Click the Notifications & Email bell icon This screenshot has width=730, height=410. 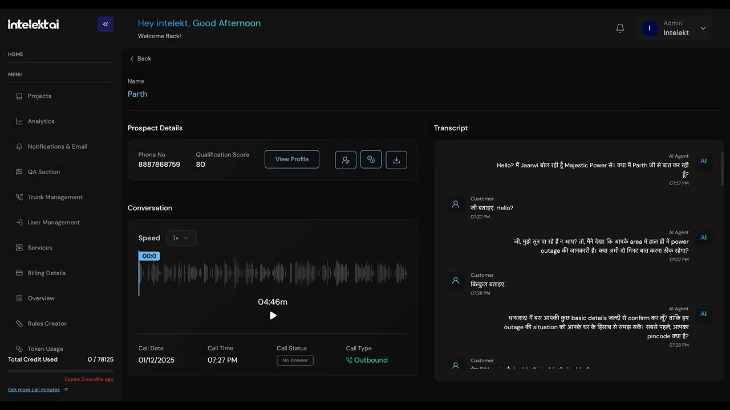19,146
